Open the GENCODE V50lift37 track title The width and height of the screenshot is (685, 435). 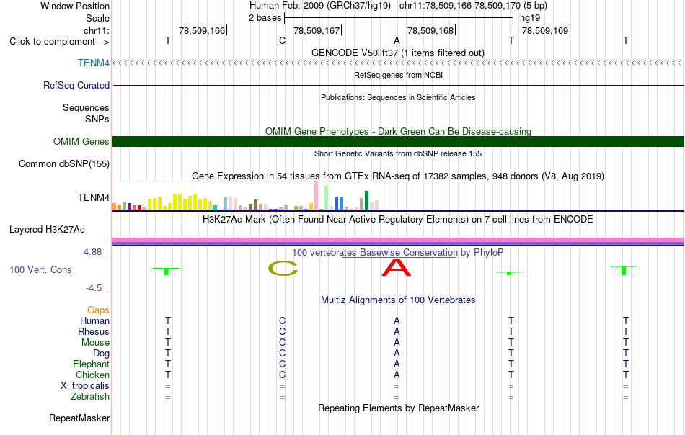pyautogui.click(x=398, y=53)
